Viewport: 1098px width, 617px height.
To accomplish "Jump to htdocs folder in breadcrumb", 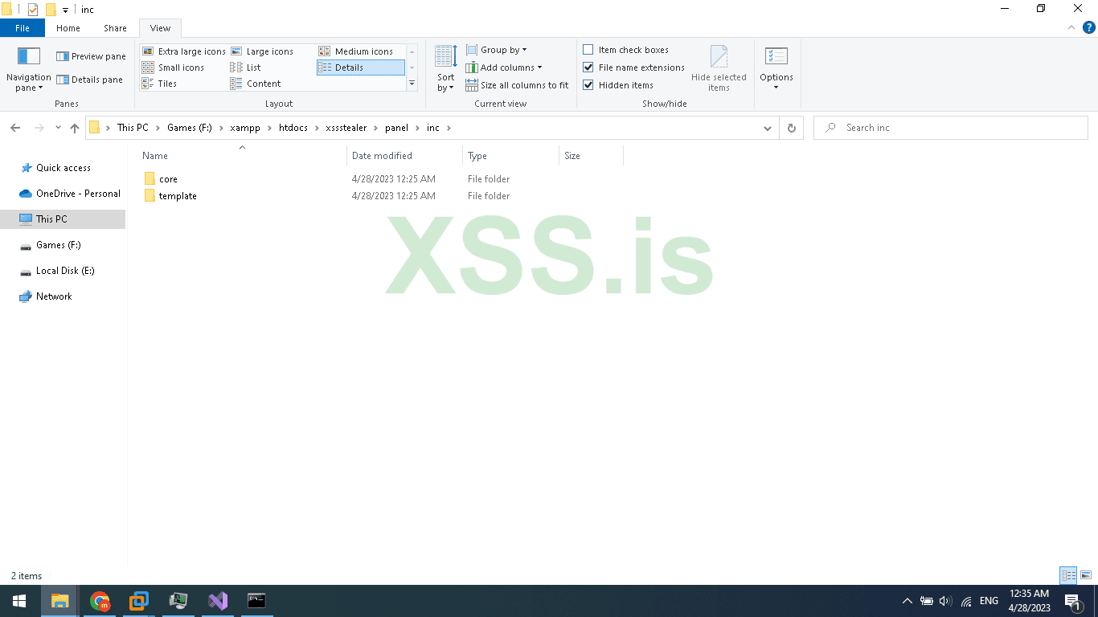I will [x=293, y=128].
